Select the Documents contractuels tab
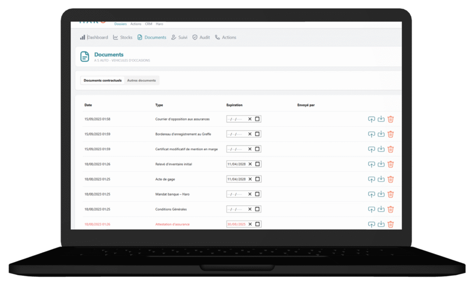 (103, 80)
